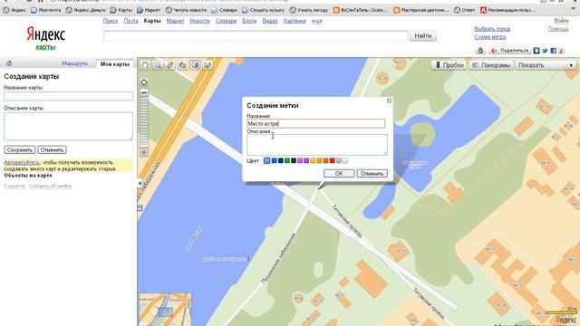Click the mini overview map thumbnail
Screen dimensions: 580x326
click(165, 310)
